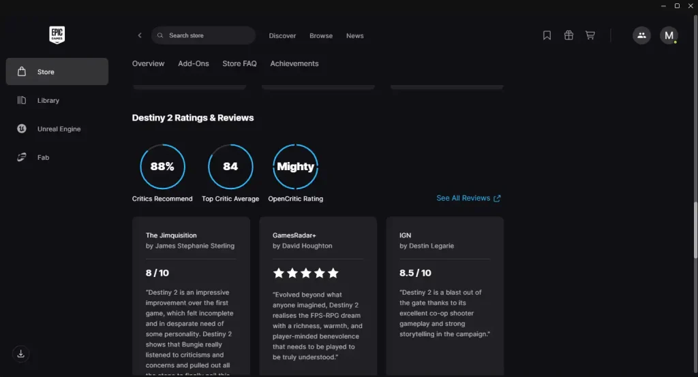Image resolution: width=698 pixels, height=377 pixels.
Task: Open the friends list icon
Action: (641, 35)
